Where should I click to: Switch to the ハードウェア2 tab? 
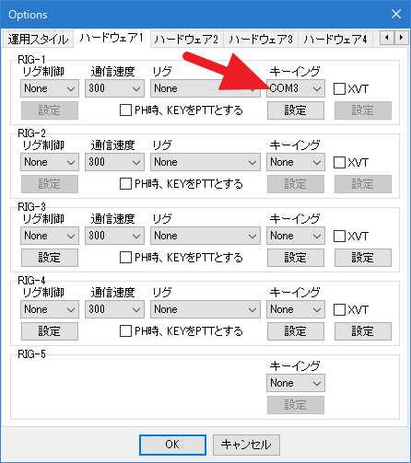(186, 40)
